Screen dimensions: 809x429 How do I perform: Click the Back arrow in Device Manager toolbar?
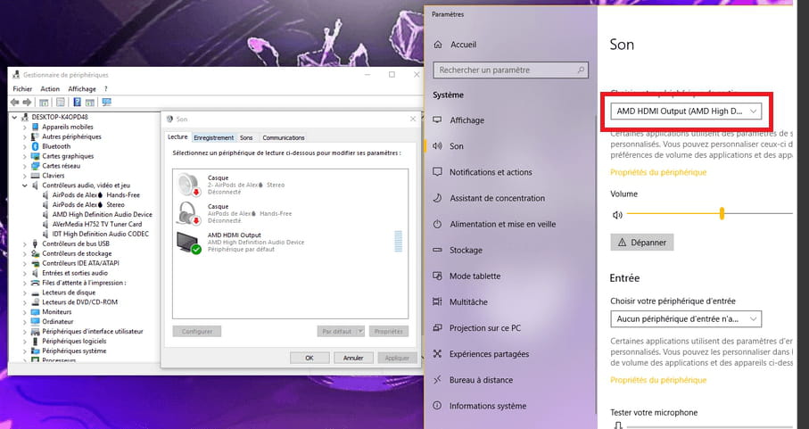(15, 102)
